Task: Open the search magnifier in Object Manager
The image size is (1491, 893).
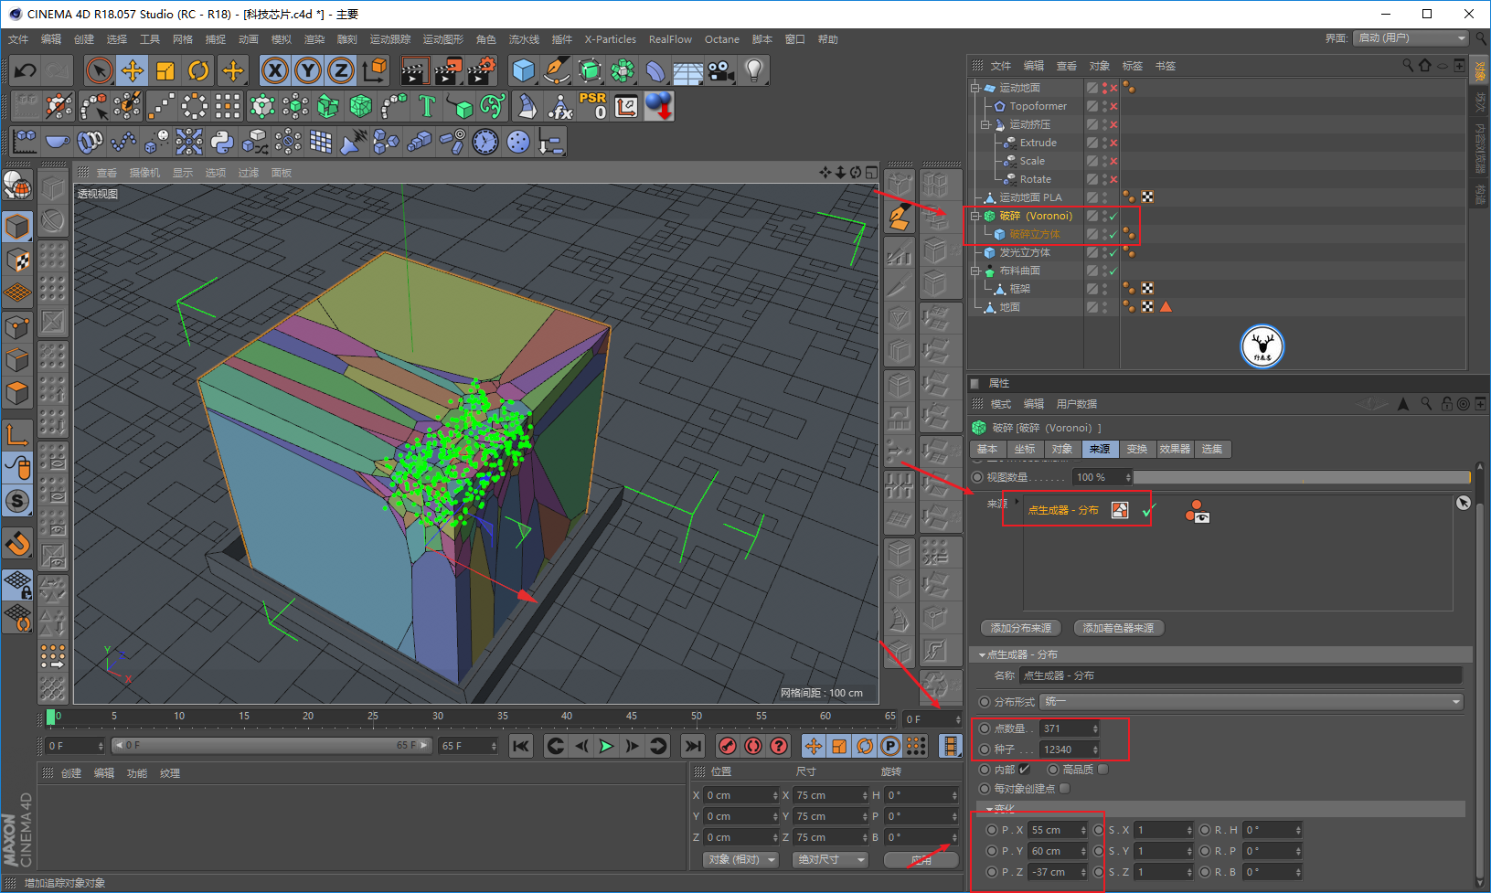Action: click(1408, 65)
